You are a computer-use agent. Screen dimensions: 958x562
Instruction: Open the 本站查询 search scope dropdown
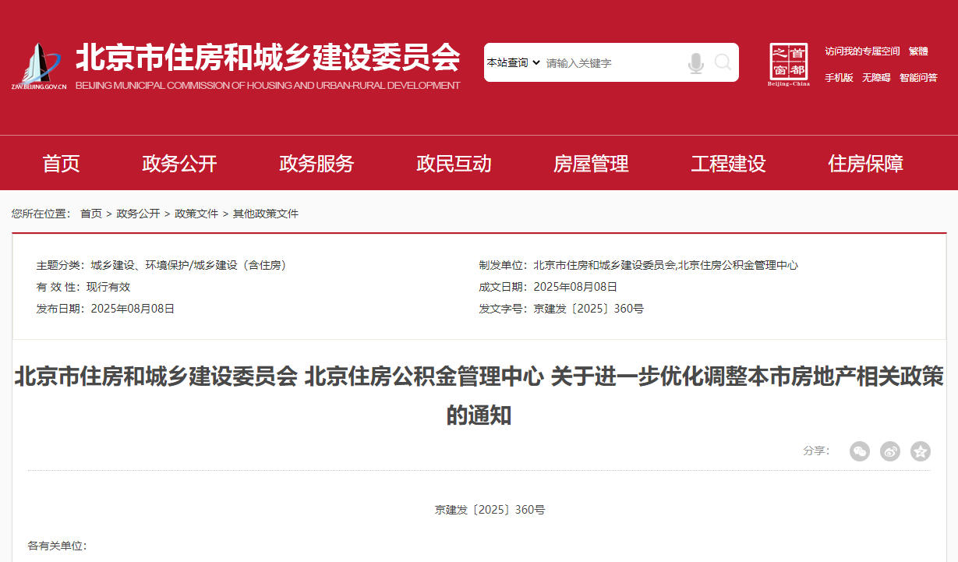(x=514, y=62)
